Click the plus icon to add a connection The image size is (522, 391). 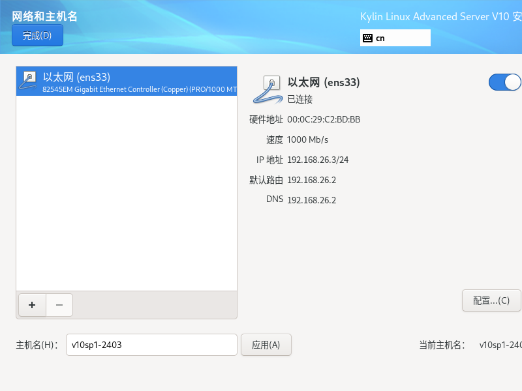31,304
